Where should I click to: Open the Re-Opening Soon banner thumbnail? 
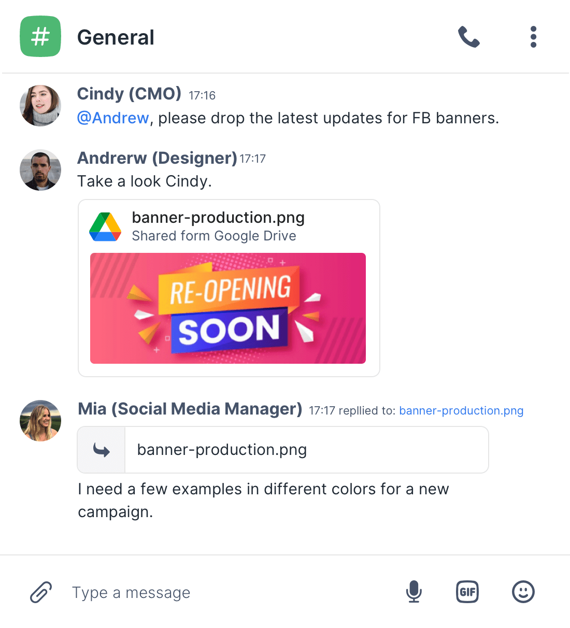click(x=228, y=308)
